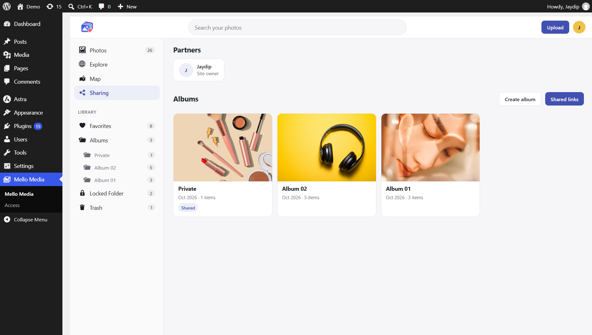Click the Create album button
The width and height of the screenshot is (592, 335).
[x=520, y=99]
